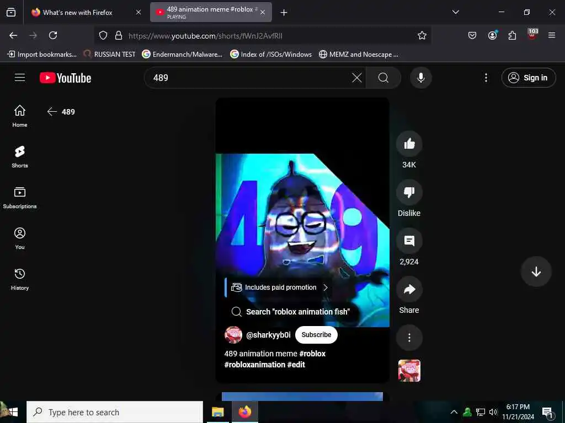This screenshot has height=423, width=565.
Task: Close the What's new with Firefox tab
Action: click(138, 12)
